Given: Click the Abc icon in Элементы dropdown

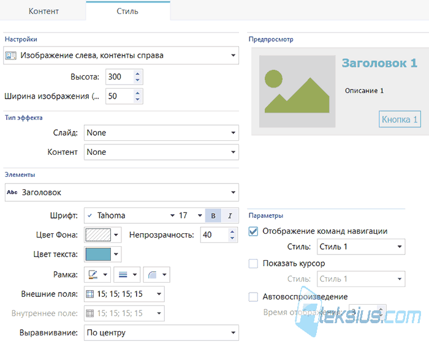Looking at the screenshot, I should pos(12,192).
